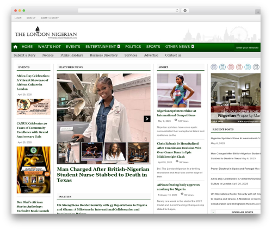272x230 pixels.
Task: Open Nigerian Sprinters Shine in Recent Posts
Action: pyautogui.click(x=236, y=138)
